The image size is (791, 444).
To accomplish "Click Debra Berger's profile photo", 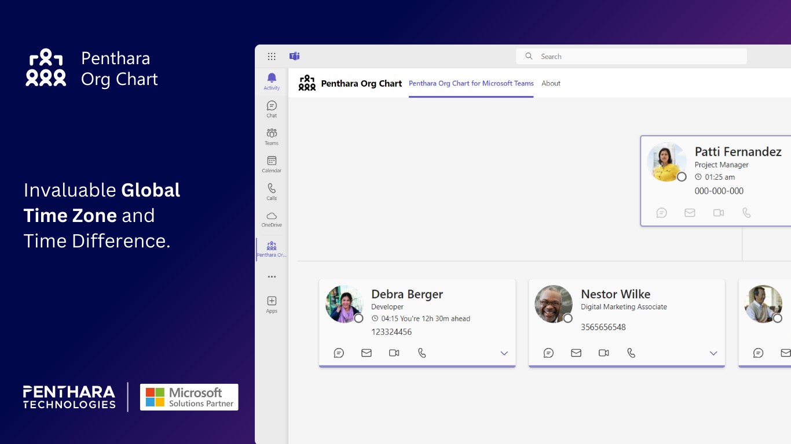I will 345,304.
